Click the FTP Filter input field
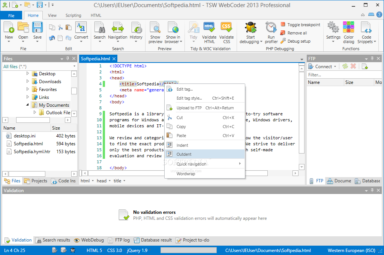384x255 pixels. (x=344, y=75)
